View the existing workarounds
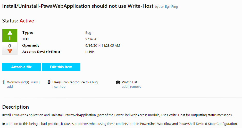This screenshot has width=242, height=128. coord(34,82)
